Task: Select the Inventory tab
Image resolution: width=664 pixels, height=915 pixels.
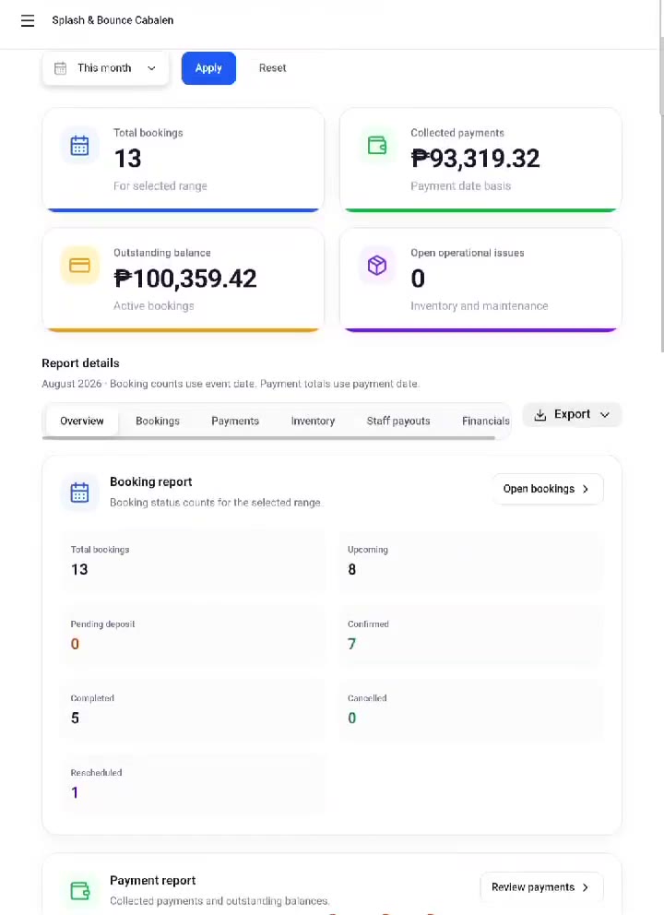Action: (x=313, y=421)
